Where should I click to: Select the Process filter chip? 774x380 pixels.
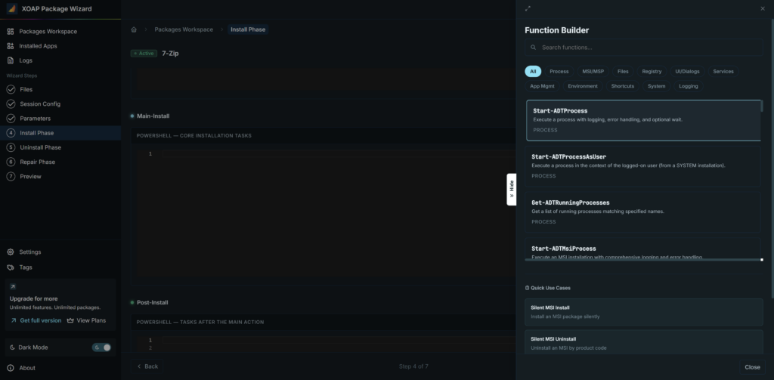click(559, 72)
